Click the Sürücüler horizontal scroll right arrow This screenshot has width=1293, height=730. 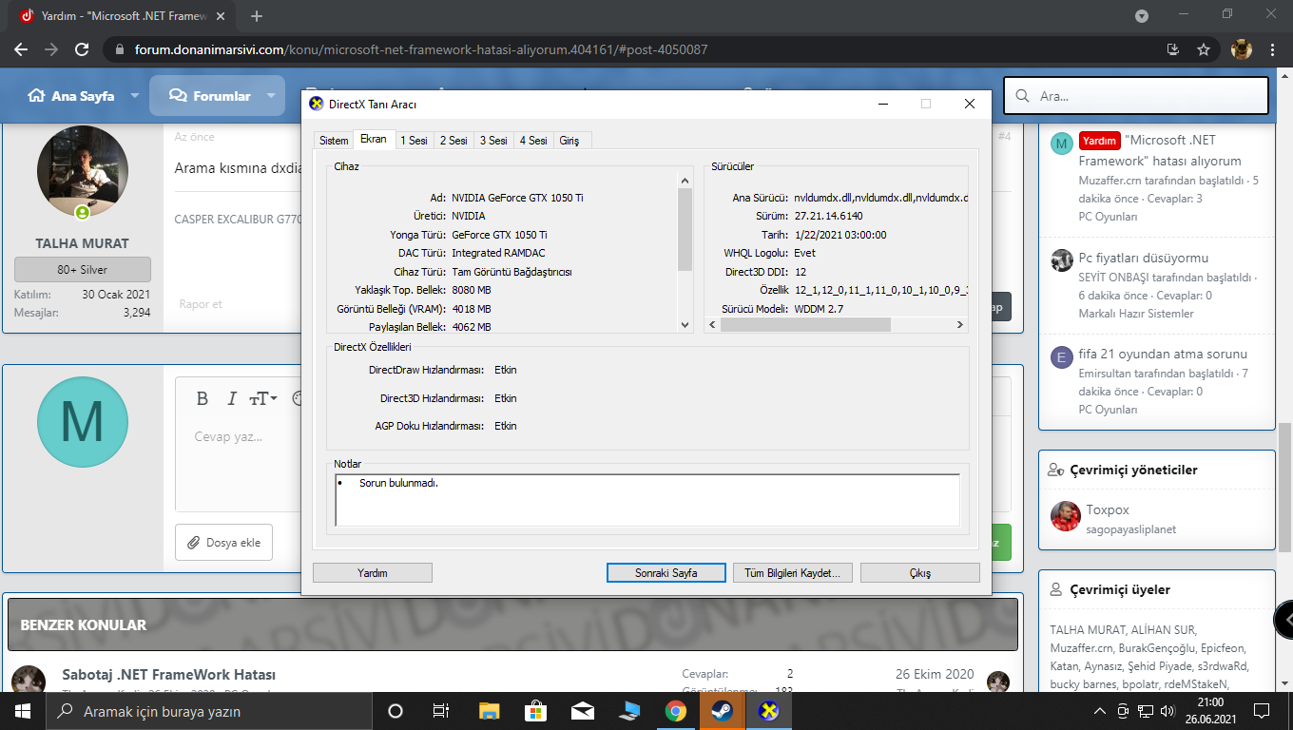pos(960,324)
